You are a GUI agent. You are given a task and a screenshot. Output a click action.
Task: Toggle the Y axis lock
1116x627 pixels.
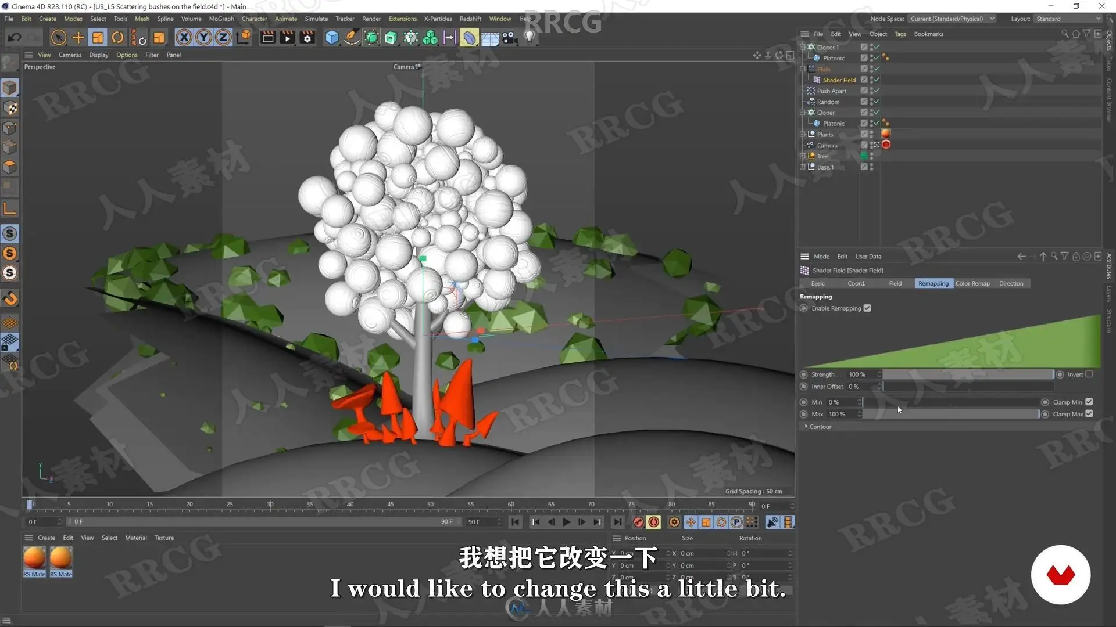click(203, 38)
